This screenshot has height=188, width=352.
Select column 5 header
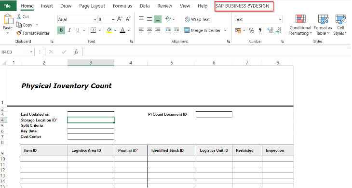[x=172, y=63]
